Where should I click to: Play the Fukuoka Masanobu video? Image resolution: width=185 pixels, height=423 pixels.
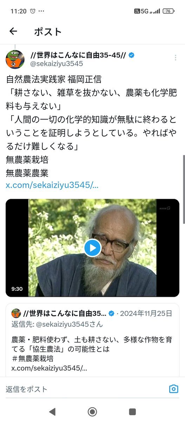tap(93, 248)
